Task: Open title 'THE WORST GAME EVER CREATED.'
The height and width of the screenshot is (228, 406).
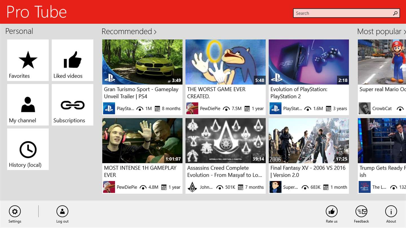Action: [x=216, y=93]
